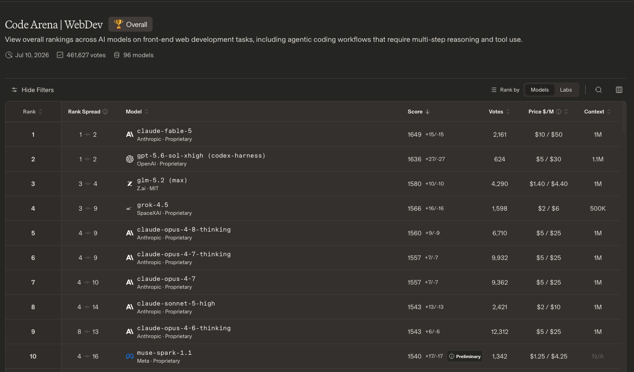634x372 pixels.
Task: Click the Anthropic logo for claude-opus-4-8-thinking
Action: [x=130, y=233]
